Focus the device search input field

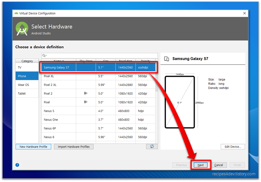(x=100, y=55)
